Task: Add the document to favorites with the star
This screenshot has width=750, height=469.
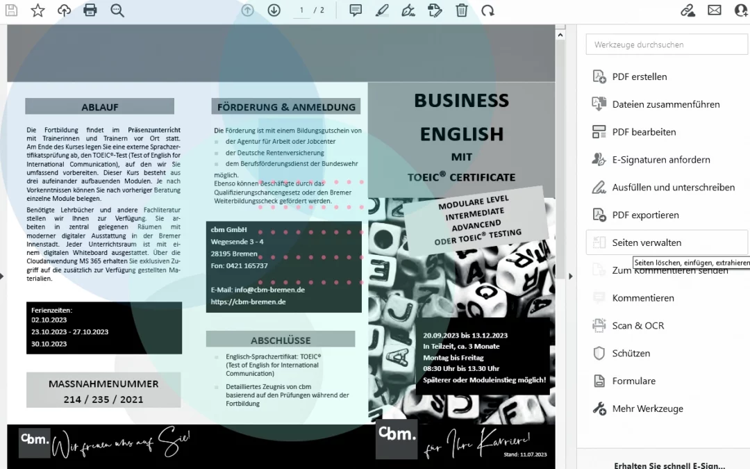Action: 37,10
